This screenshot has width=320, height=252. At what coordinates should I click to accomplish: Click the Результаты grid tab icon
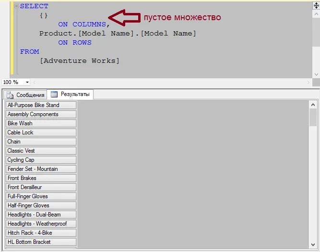coord(54,95)
